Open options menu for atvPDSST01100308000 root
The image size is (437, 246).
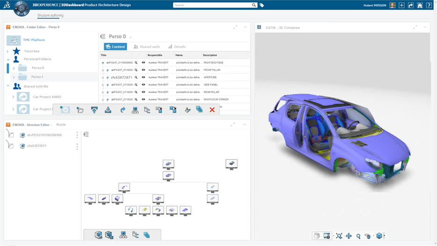tap(77, 135)
